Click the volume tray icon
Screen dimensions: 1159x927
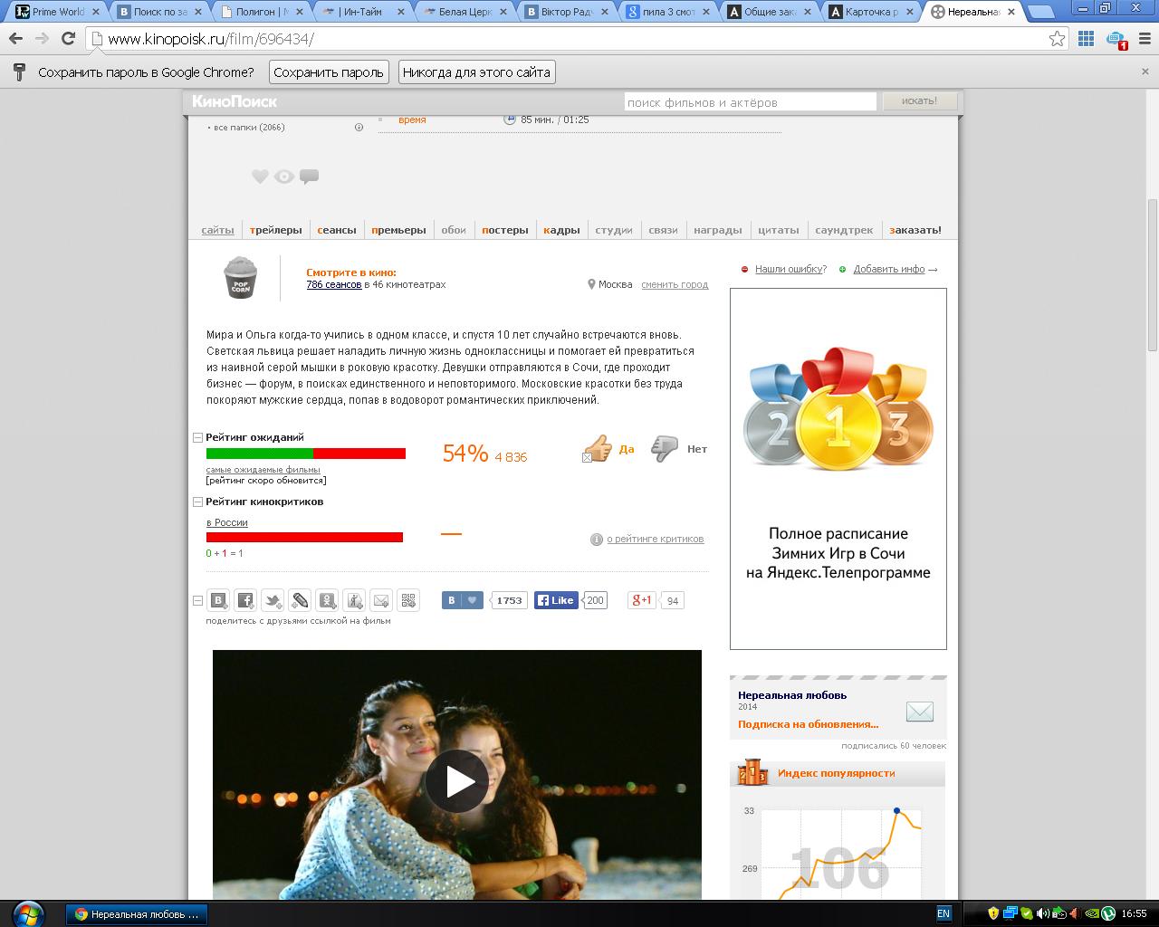point(1042,913)
